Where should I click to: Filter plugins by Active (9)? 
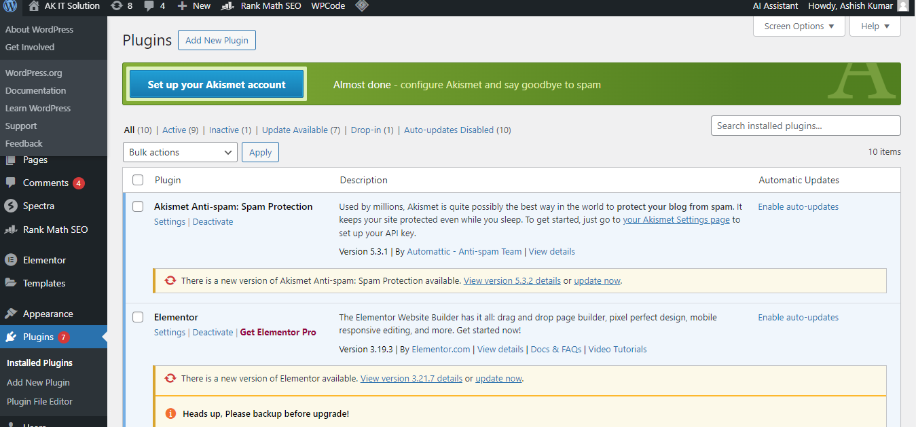[180, 130]
